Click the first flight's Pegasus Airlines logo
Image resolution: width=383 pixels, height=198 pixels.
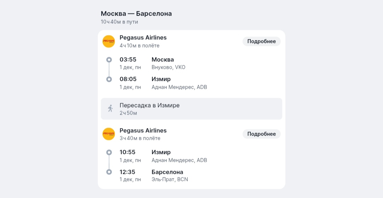coord(109,42)
